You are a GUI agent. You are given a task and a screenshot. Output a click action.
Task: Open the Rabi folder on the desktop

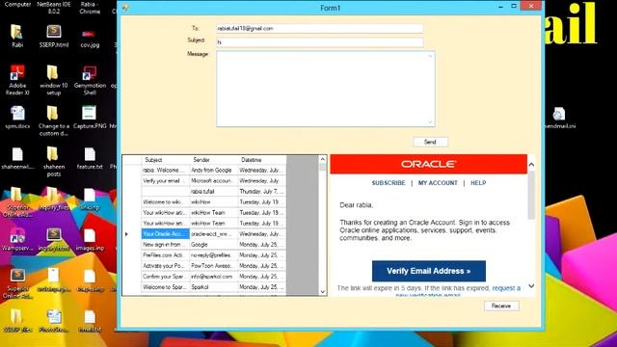[16, 36]
